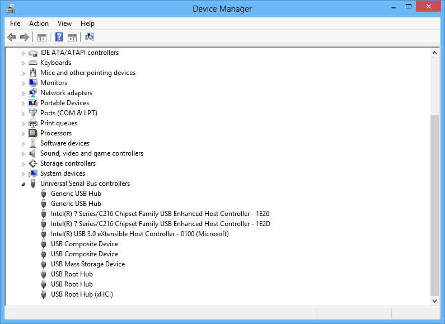Click the scroll up arrow of device list
The image size is (445, 324).
click(x=434, y=53)
